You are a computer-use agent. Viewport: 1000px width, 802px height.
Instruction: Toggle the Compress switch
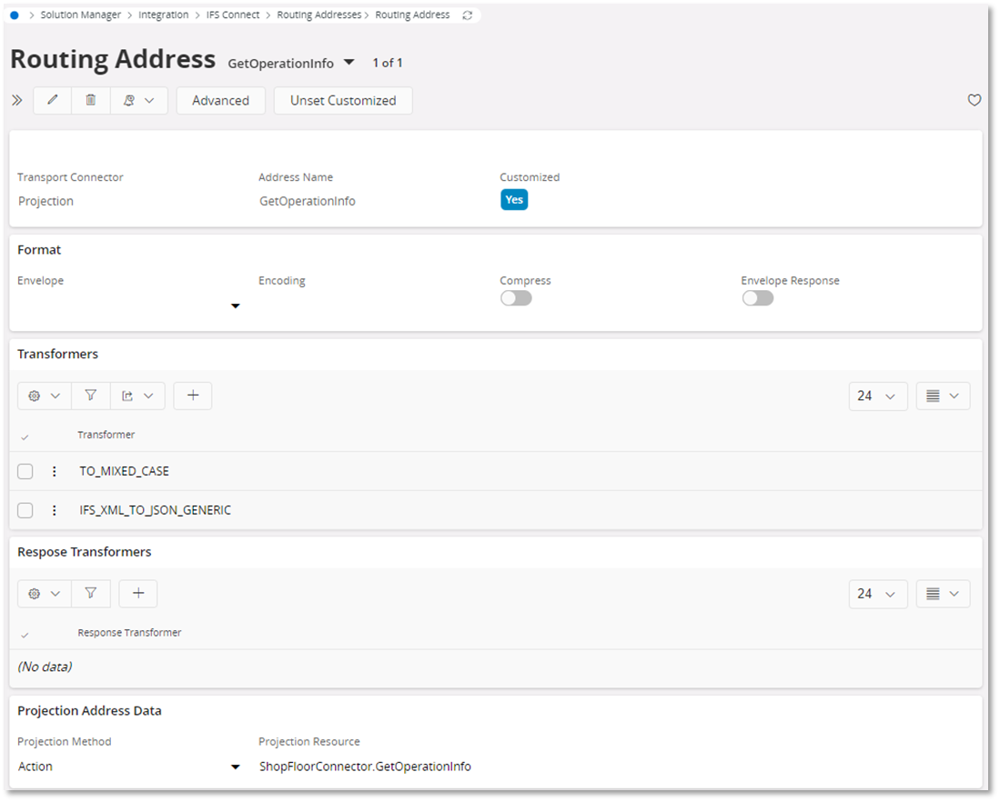(x=515, y=297)
